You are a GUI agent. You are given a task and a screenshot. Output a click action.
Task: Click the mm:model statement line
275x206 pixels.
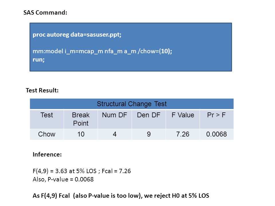click(x=102, y=51)
